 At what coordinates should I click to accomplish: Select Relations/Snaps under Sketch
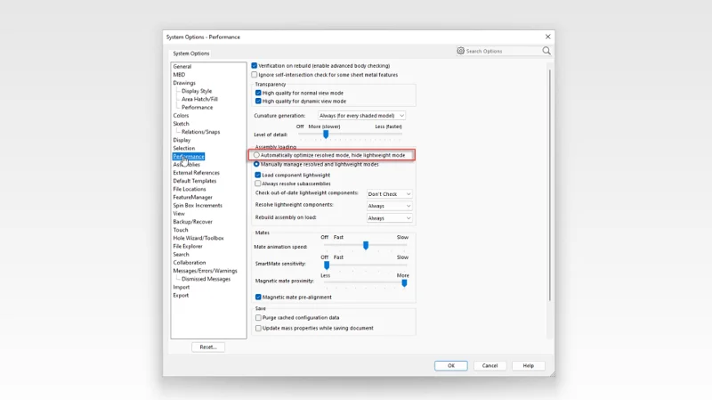pos(201,132)
